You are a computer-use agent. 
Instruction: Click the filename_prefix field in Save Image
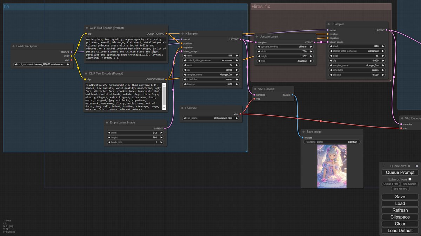click(332, 142)
